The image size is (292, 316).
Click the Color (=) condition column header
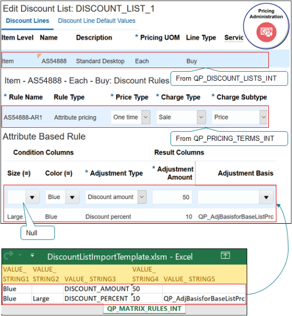click(x=59, y=173)
